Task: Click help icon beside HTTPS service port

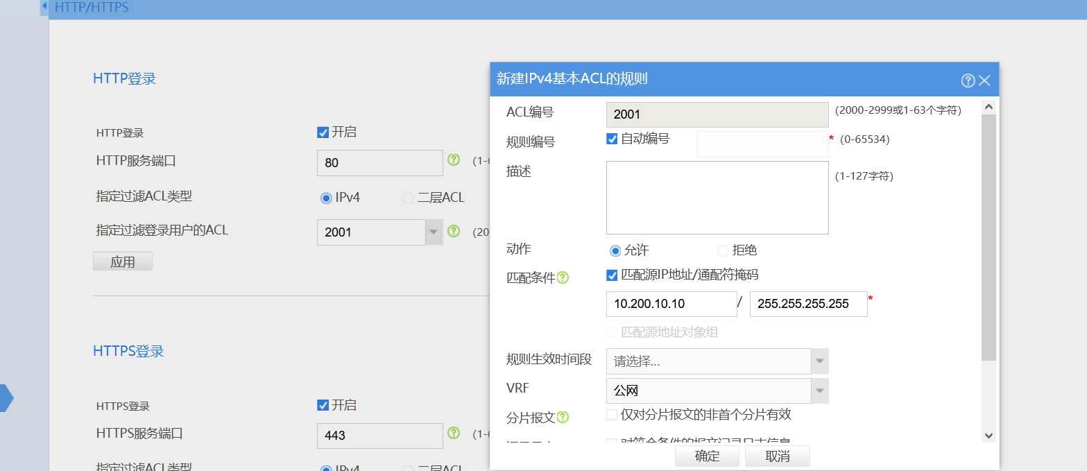Action: [454, 434]
